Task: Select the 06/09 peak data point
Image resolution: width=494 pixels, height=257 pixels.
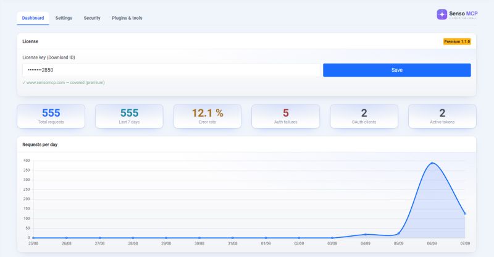Action: click(432, 163)
